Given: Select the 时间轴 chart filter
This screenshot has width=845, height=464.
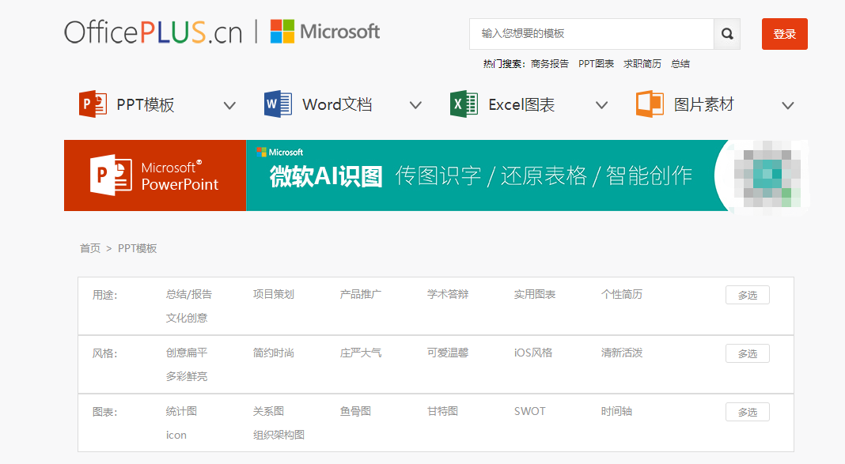Looking at the screenshot, I should 616,411.
